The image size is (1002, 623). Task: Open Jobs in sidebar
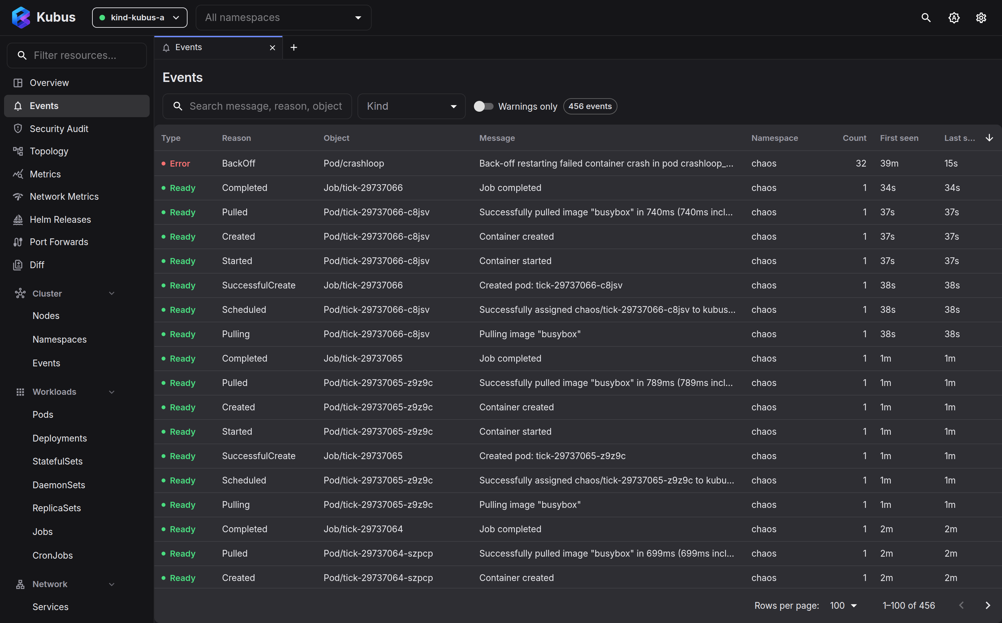(x=42, y=532)
